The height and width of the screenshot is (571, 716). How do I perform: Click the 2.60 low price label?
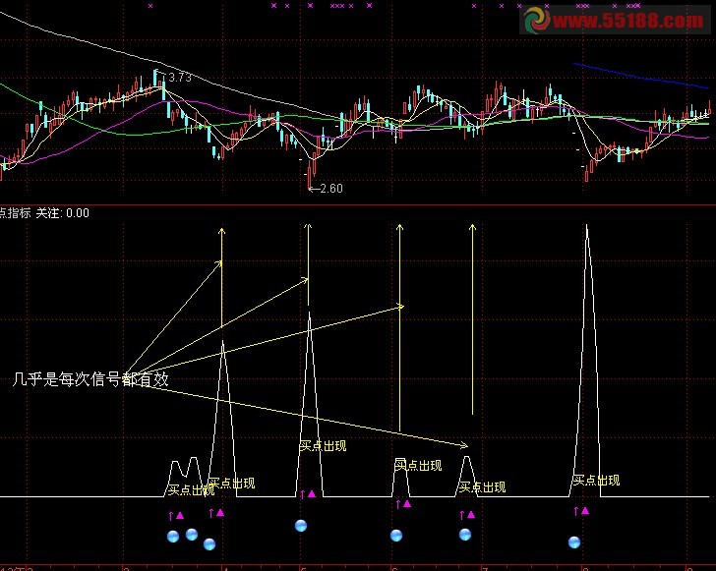coord(331,189)
